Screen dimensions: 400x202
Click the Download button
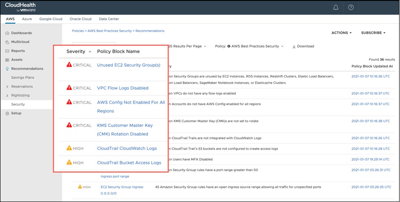point(303,46)
